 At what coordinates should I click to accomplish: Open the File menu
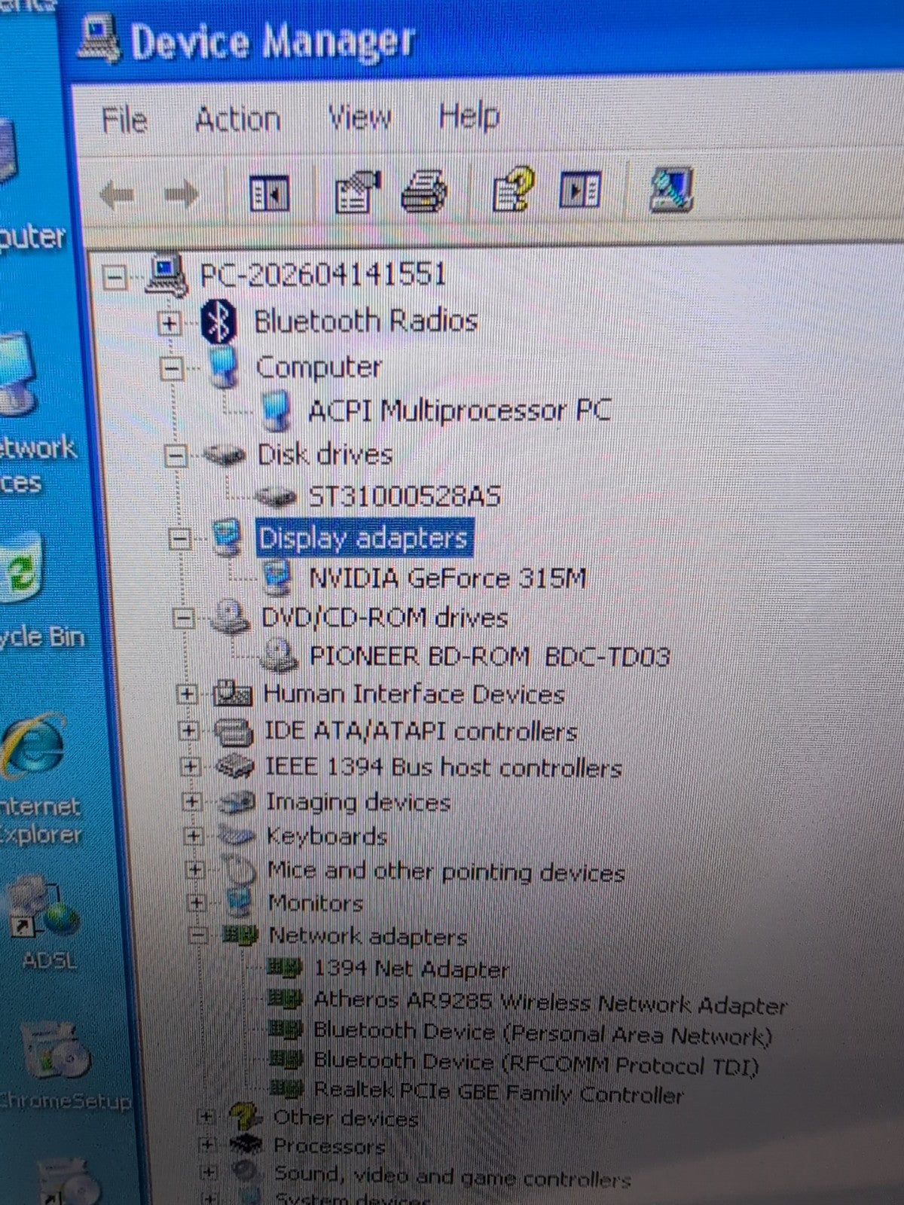[x=124, y=120]
